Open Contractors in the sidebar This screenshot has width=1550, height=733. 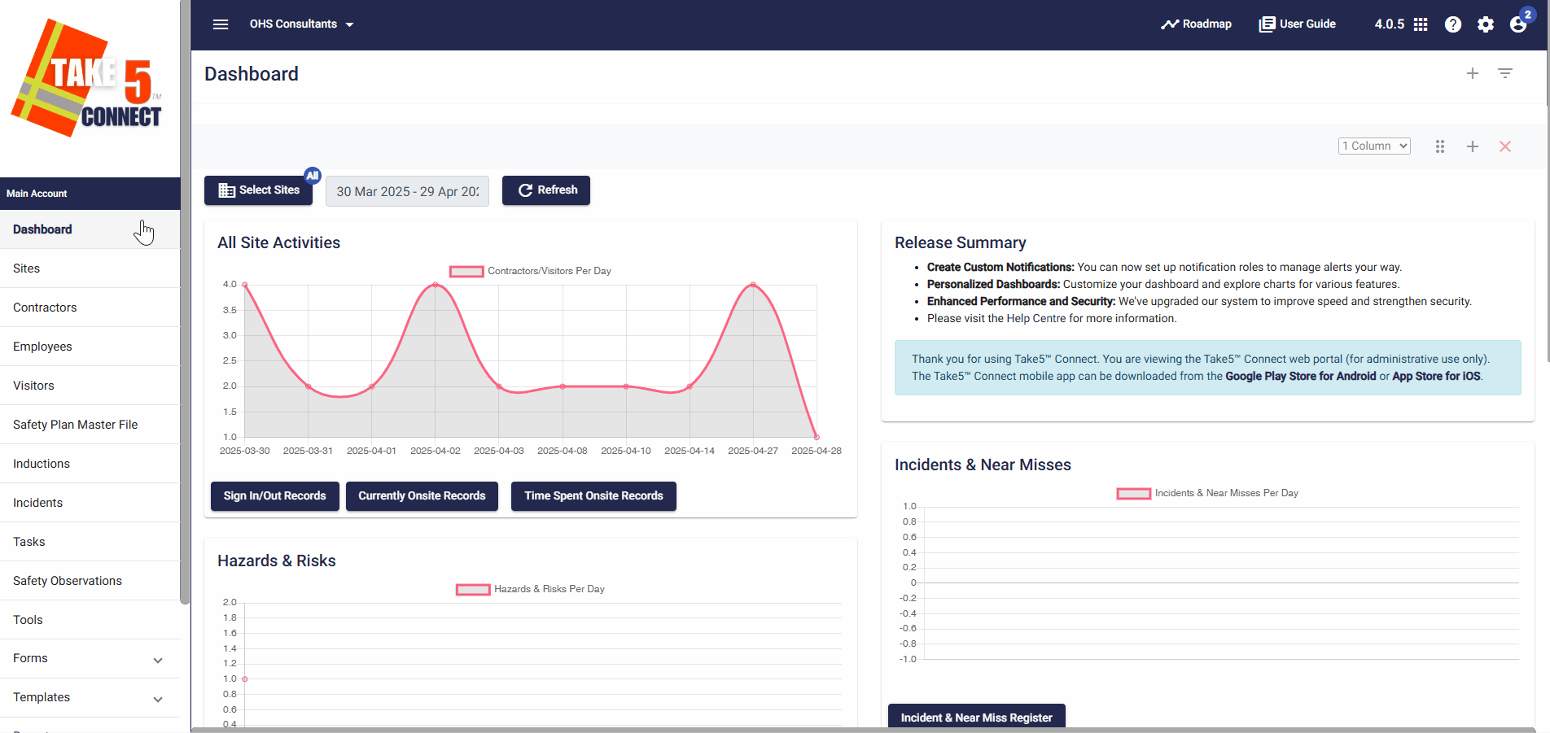pos(90,308)
